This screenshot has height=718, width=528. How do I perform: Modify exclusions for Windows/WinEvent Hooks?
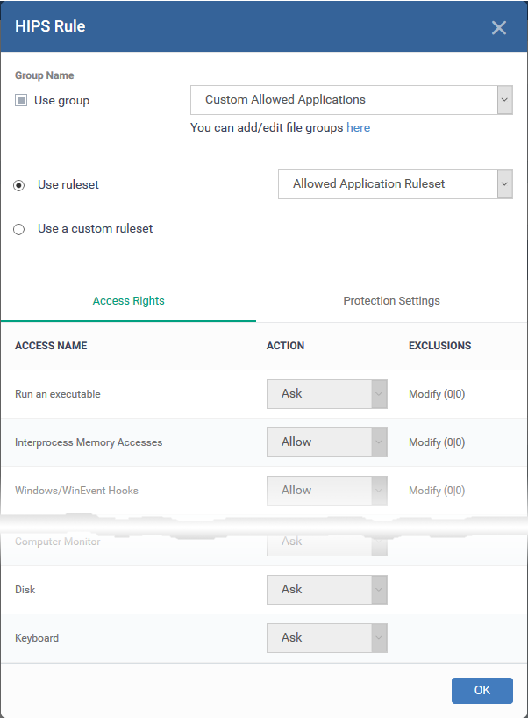coord(437,491)
